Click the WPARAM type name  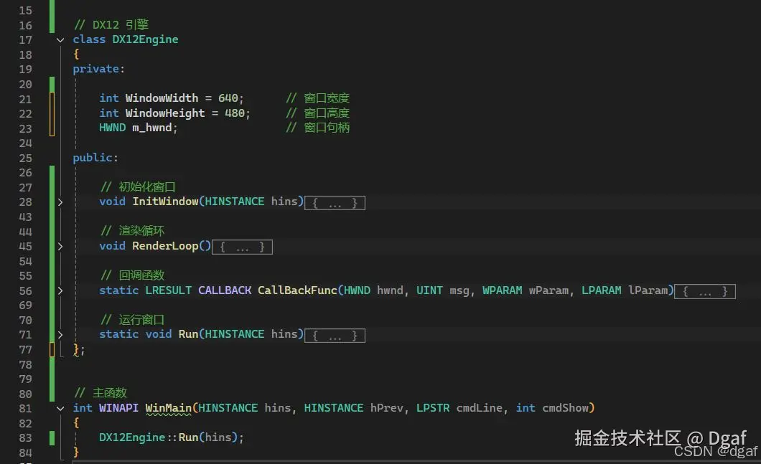tap(502, 290)
